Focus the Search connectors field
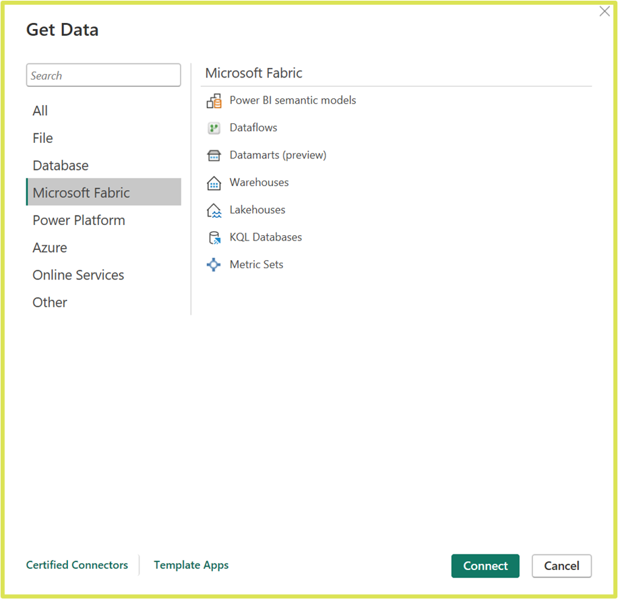The width and height of the screenshot is (618, 599). point(104,75)
